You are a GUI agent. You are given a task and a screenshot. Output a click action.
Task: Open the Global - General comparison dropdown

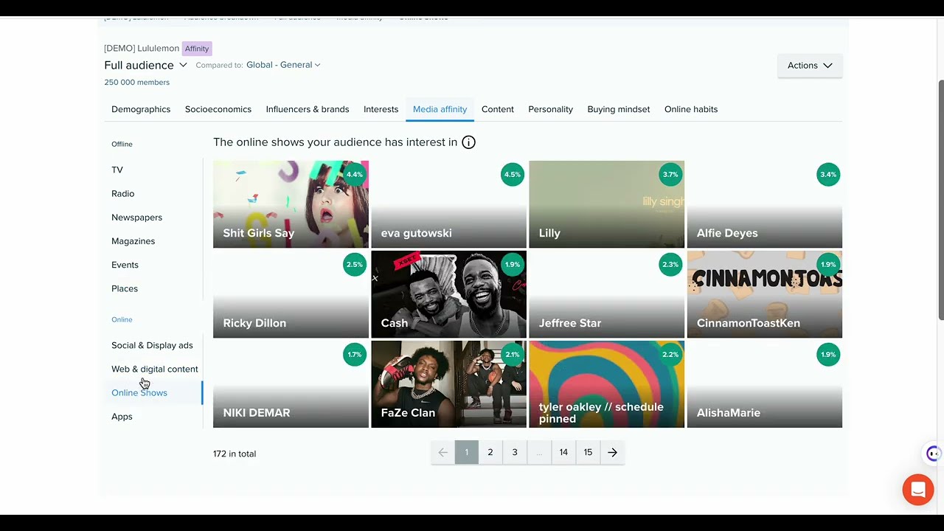click(283, 65)
